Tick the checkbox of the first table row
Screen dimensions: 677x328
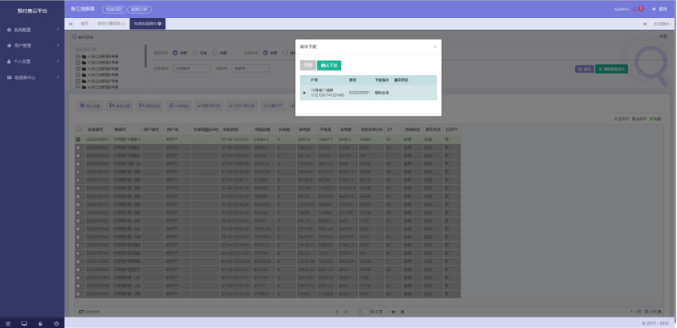pos(78,139)
